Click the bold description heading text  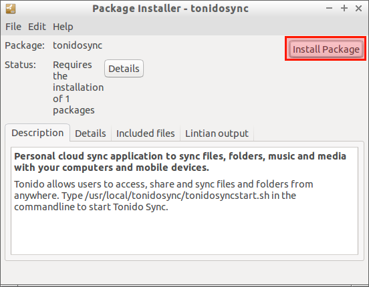click(180, 162)
